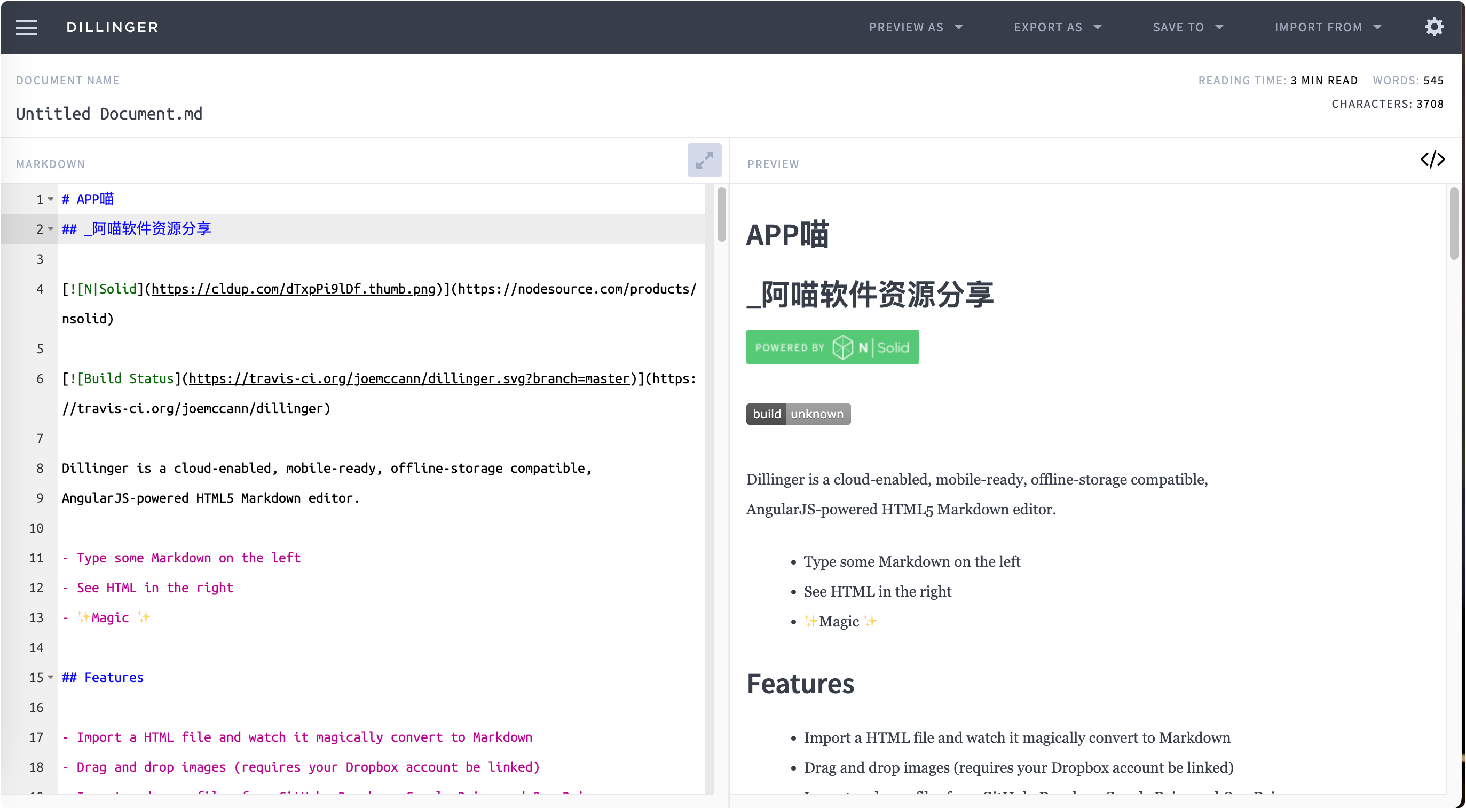
Task: Click the preview pane scrollbar thumb
Action: tap(1454, 223)
